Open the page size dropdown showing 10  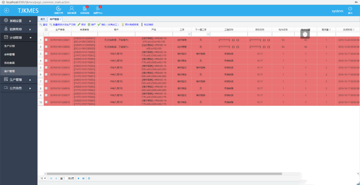(x=43, y=178)
